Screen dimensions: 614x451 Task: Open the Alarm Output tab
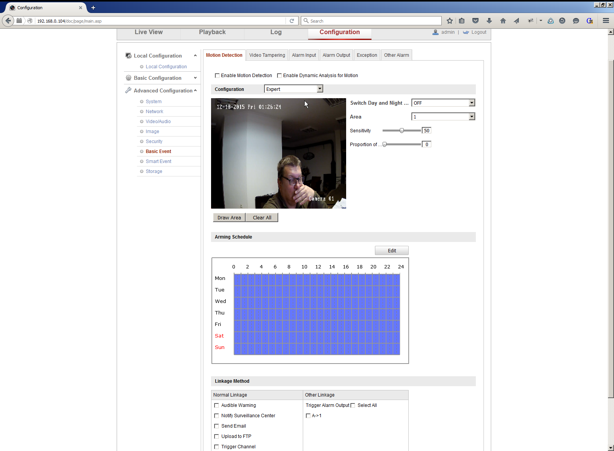click(x=336, y=55)
